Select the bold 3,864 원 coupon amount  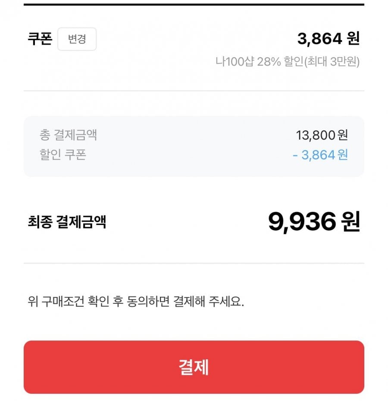click(328, 39)
